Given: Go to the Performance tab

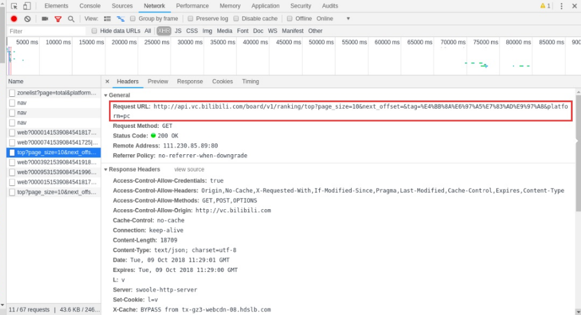Looking at the screenshot, I should coord(192,6).
